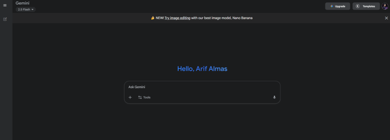Viewport: 390px width, 140px height.
Task: Open the Templates button
Action: (366, 6)
